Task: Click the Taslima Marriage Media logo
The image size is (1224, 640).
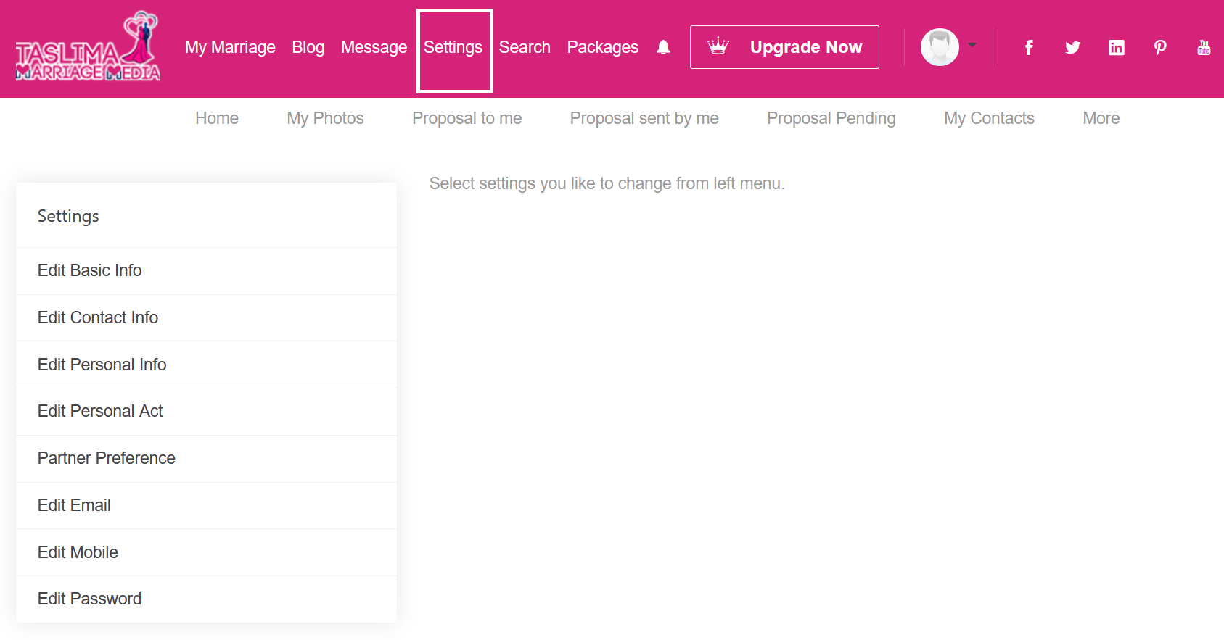Action: tap(89, 47)
